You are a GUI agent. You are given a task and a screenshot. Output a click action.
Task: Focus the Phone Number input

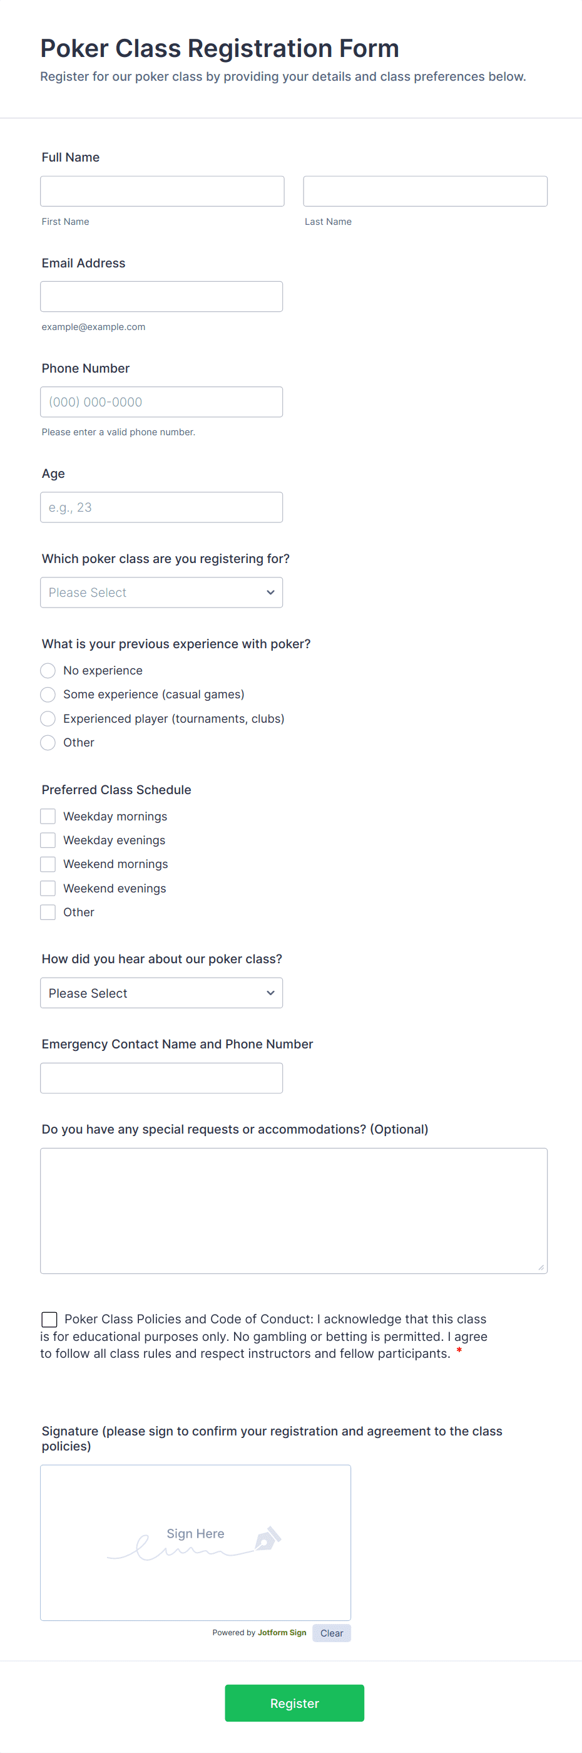click(161, 402)
